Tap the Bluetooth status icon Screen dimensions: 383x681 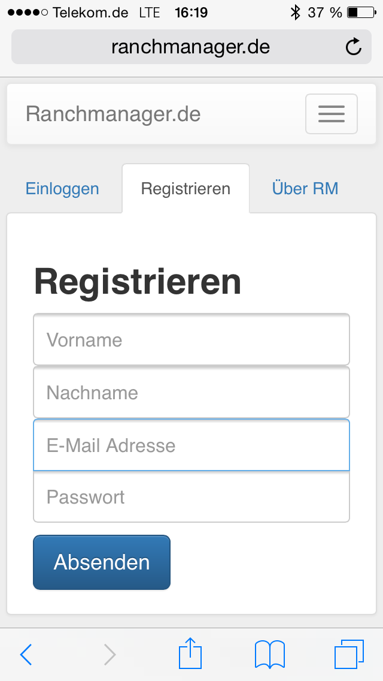pos(294,13)
